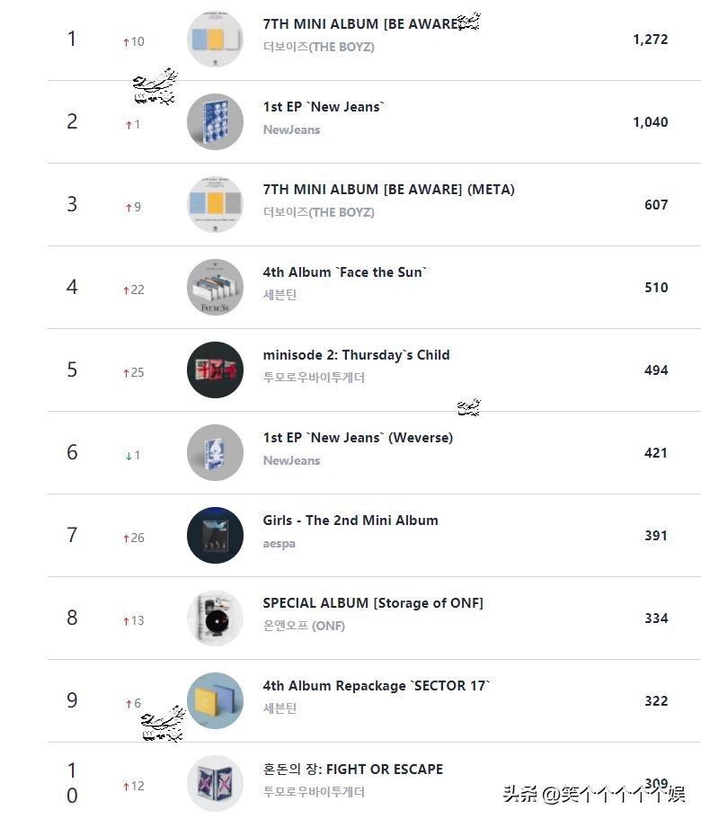Click minisode 2: Thursday's Child title

click(356, 355)
